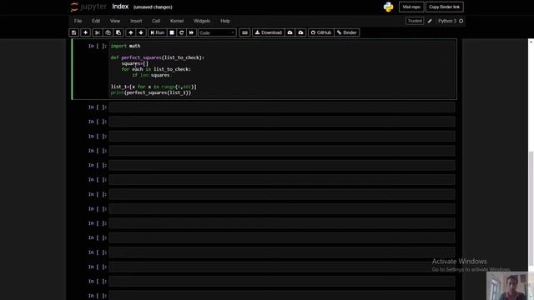Click the kernel status circle indicator
The width and height of the screenshot is (534, 300).
461,21
